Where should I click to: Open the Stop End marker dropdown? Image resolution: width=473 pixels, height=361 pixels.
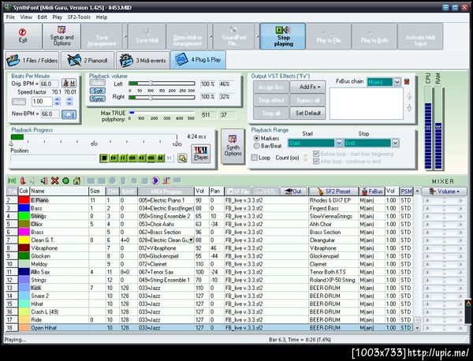tap(395, 143)
